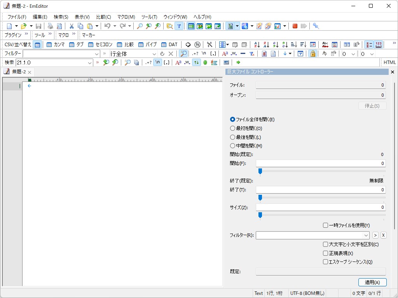Choose the 最後を開く radio option

click(x=232, y=137)
